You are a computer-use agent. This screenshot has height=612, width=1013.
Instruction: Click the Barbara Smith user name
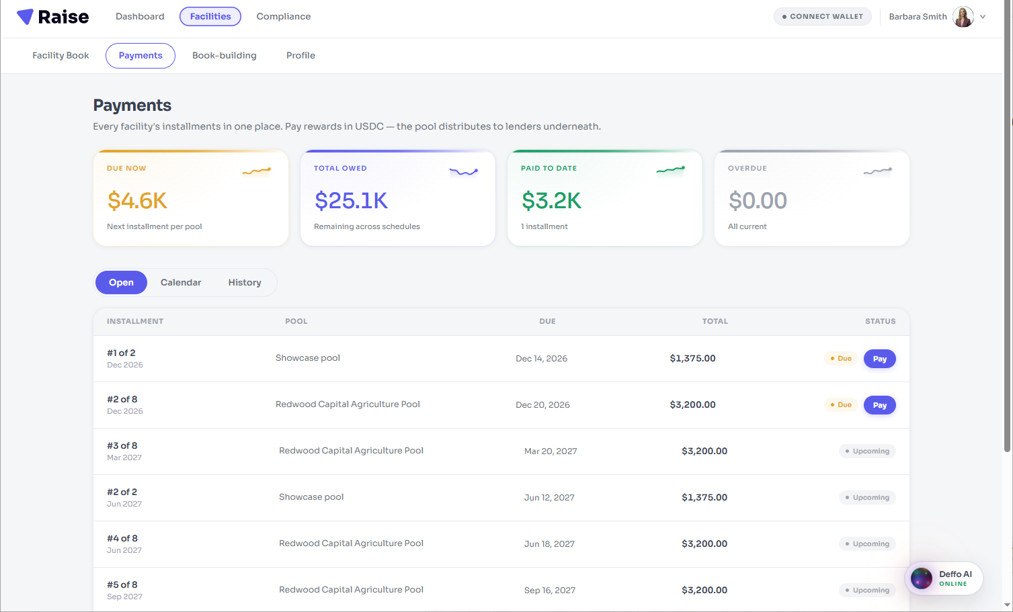pos(918,17)
